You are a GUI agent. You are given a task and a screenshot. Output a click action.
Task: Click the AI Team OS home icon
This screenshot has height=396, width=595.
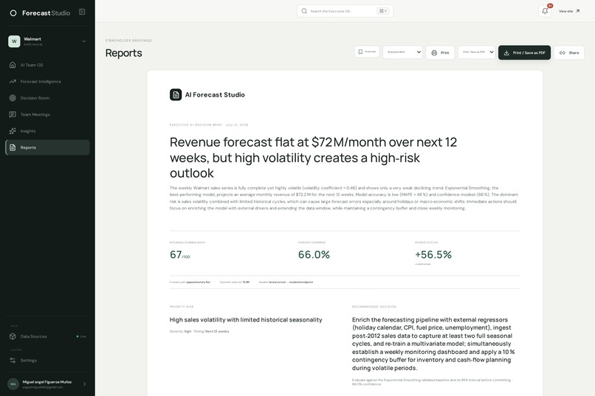(13, 65)
